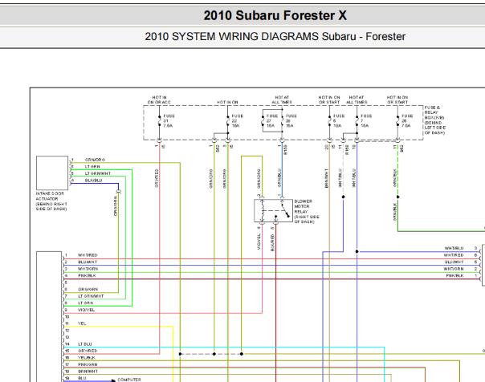This screenshot has height=382, width=485.
Task: Select the "HOT IN ON" label above Fuse 22
Action: click(x=227, y=102)
